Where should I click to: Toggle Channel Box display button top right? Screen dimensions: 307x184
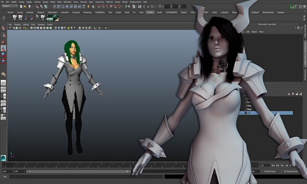click(305, 6)
